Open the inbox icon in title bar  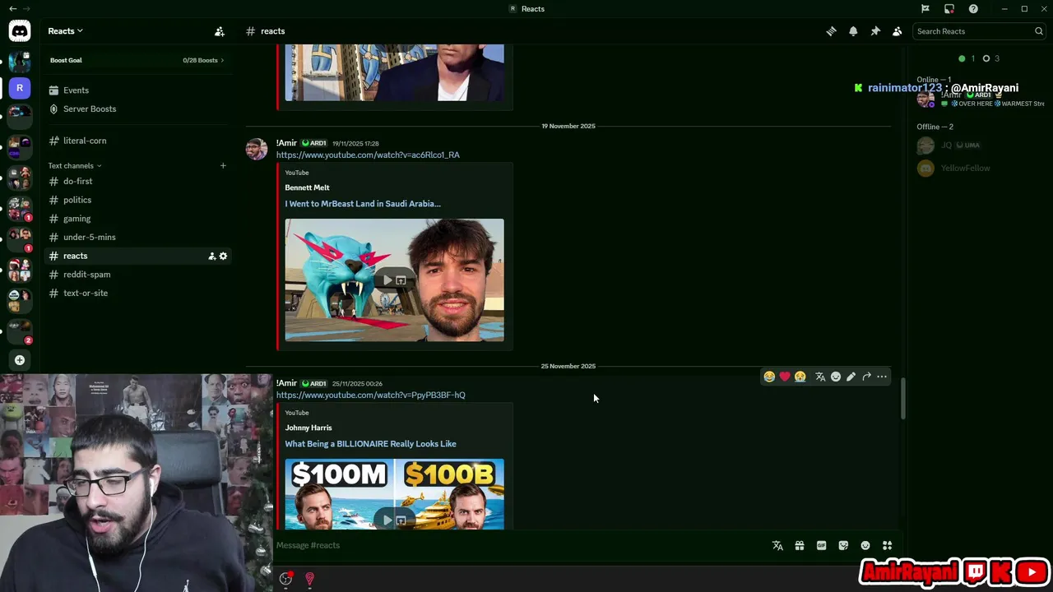point(949,8)
